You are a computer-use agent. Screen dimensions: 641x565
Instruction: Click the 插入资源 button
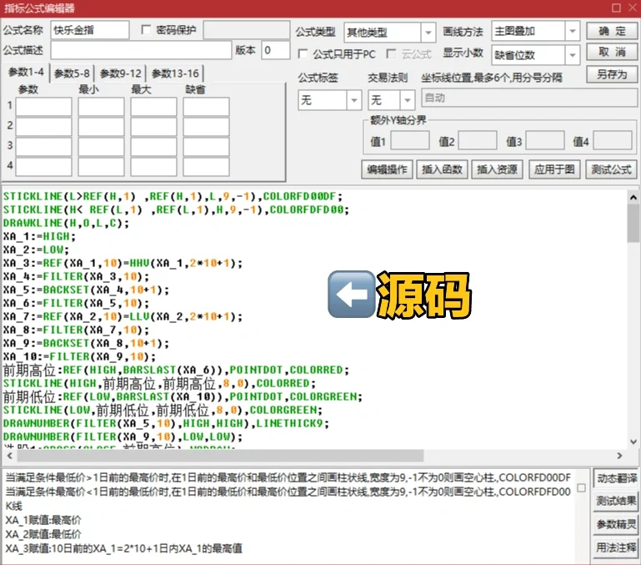click(x=497, y=169)
